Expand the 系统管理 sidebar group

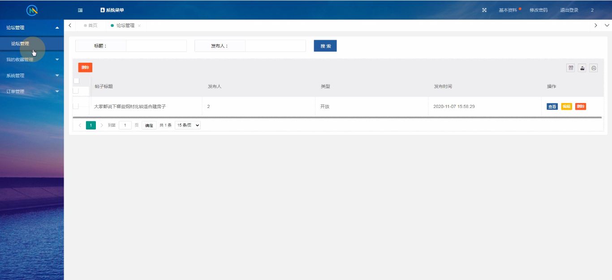coord(32,76)
